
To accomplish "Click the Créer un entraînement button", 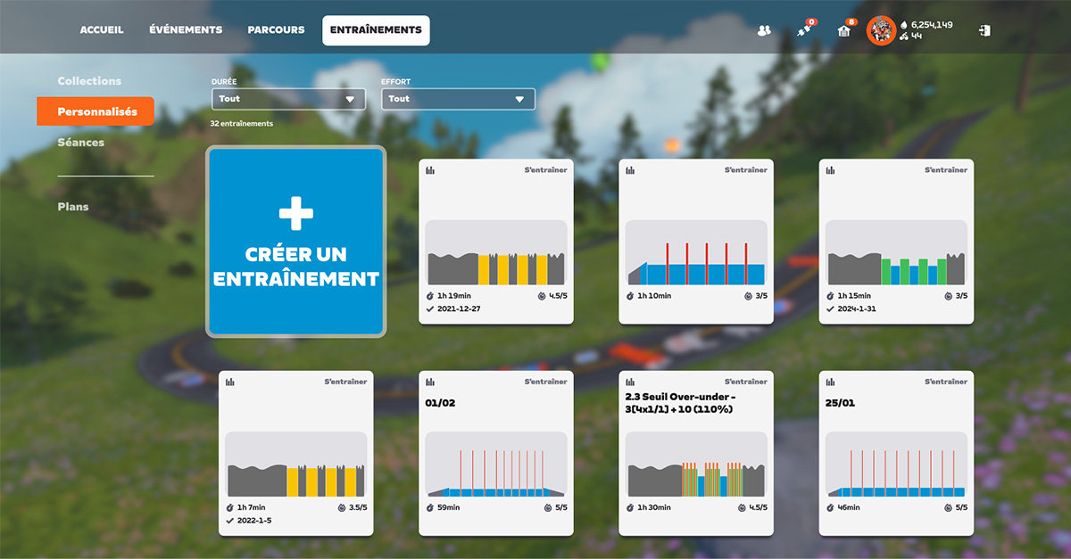I will coord(296,242).
